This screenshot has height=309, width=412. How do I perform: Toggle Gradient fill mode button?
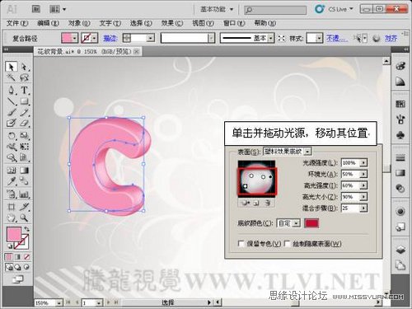click(x=17, y=257)
